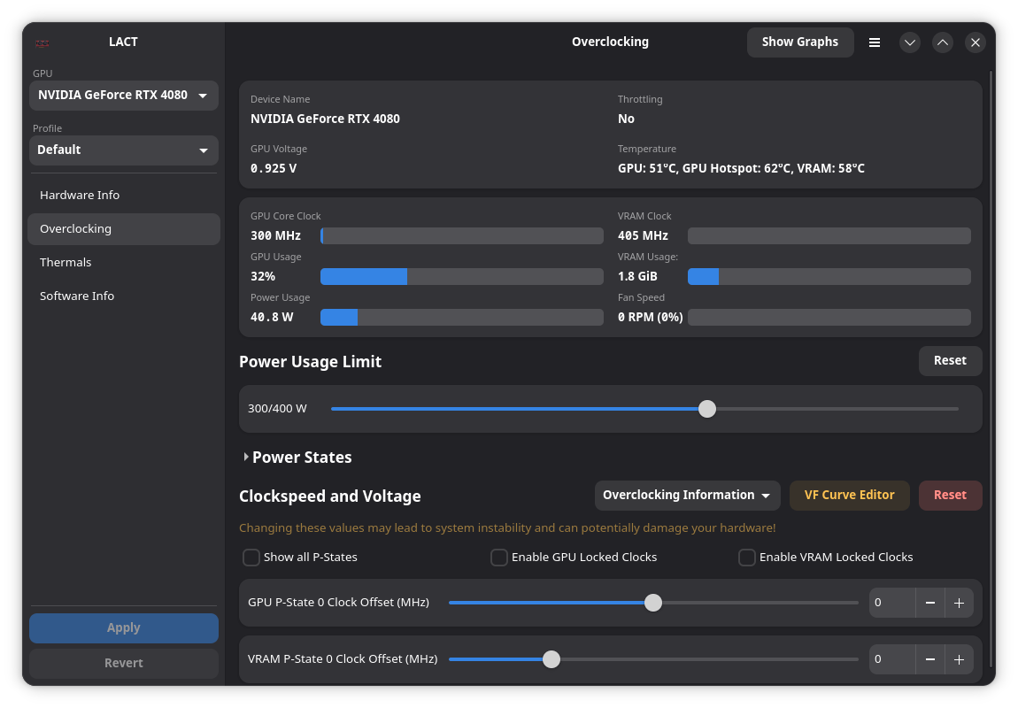Open the VF Curve Editor

pyautogui.click(x=849, y=496)
